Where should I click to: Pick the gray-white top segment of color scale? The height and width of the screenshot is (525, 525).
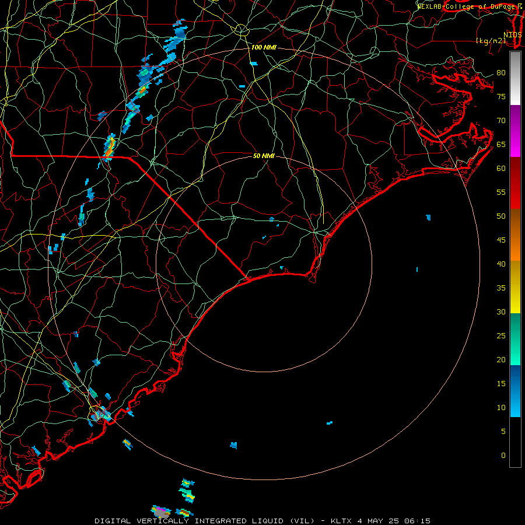tap(515, 78)
